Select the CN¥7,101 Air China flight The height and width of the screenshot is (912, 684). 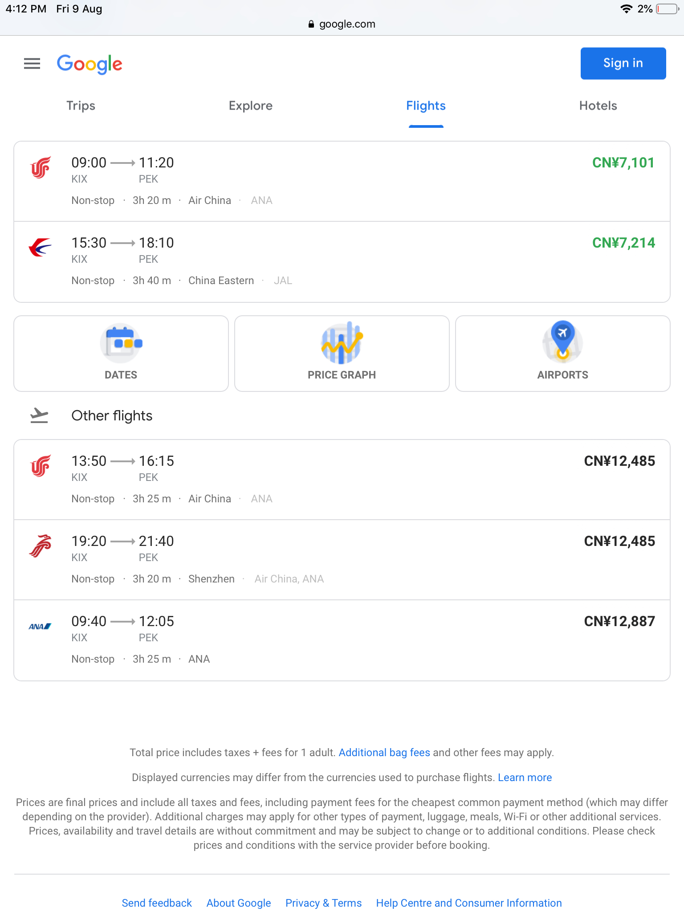(342, 181)
